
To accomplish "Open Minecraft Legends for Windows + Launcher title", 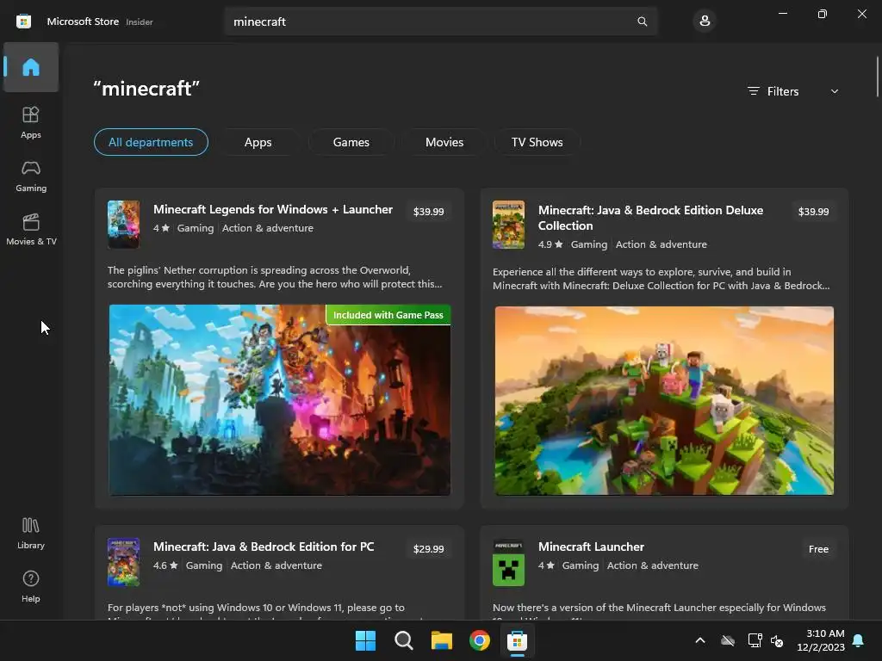I will pyautogui.click(x=273, y=209).
